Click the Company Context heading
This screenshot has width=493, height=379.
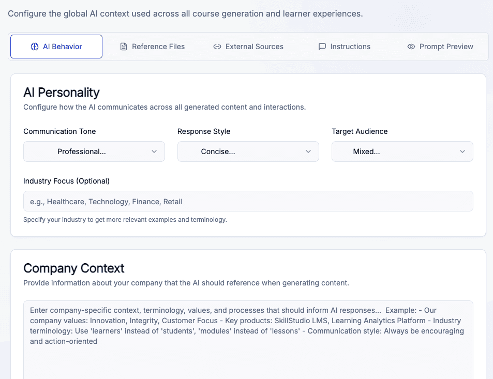click(x=74, y=268)
